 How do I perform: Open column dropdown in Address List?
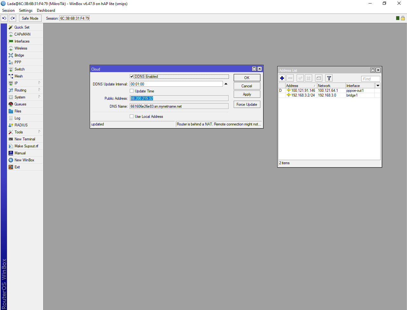(378, 85)
